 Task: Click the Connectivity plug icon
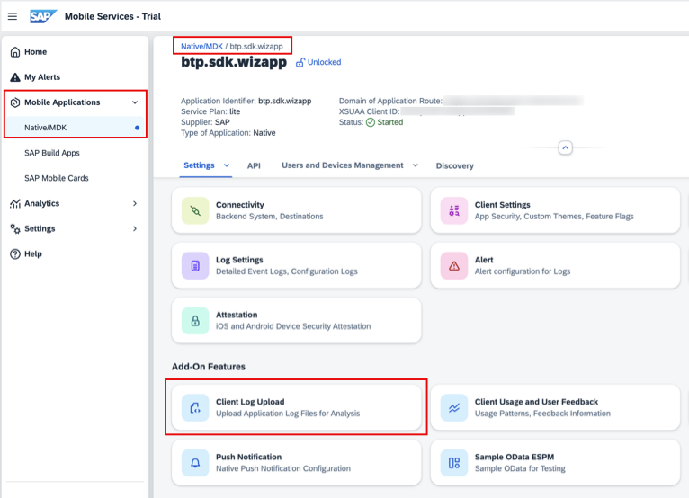[195, 210]
